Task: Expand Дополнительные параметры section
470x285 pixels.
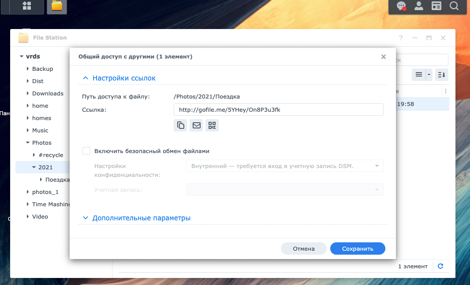Action: pos(86,218)
